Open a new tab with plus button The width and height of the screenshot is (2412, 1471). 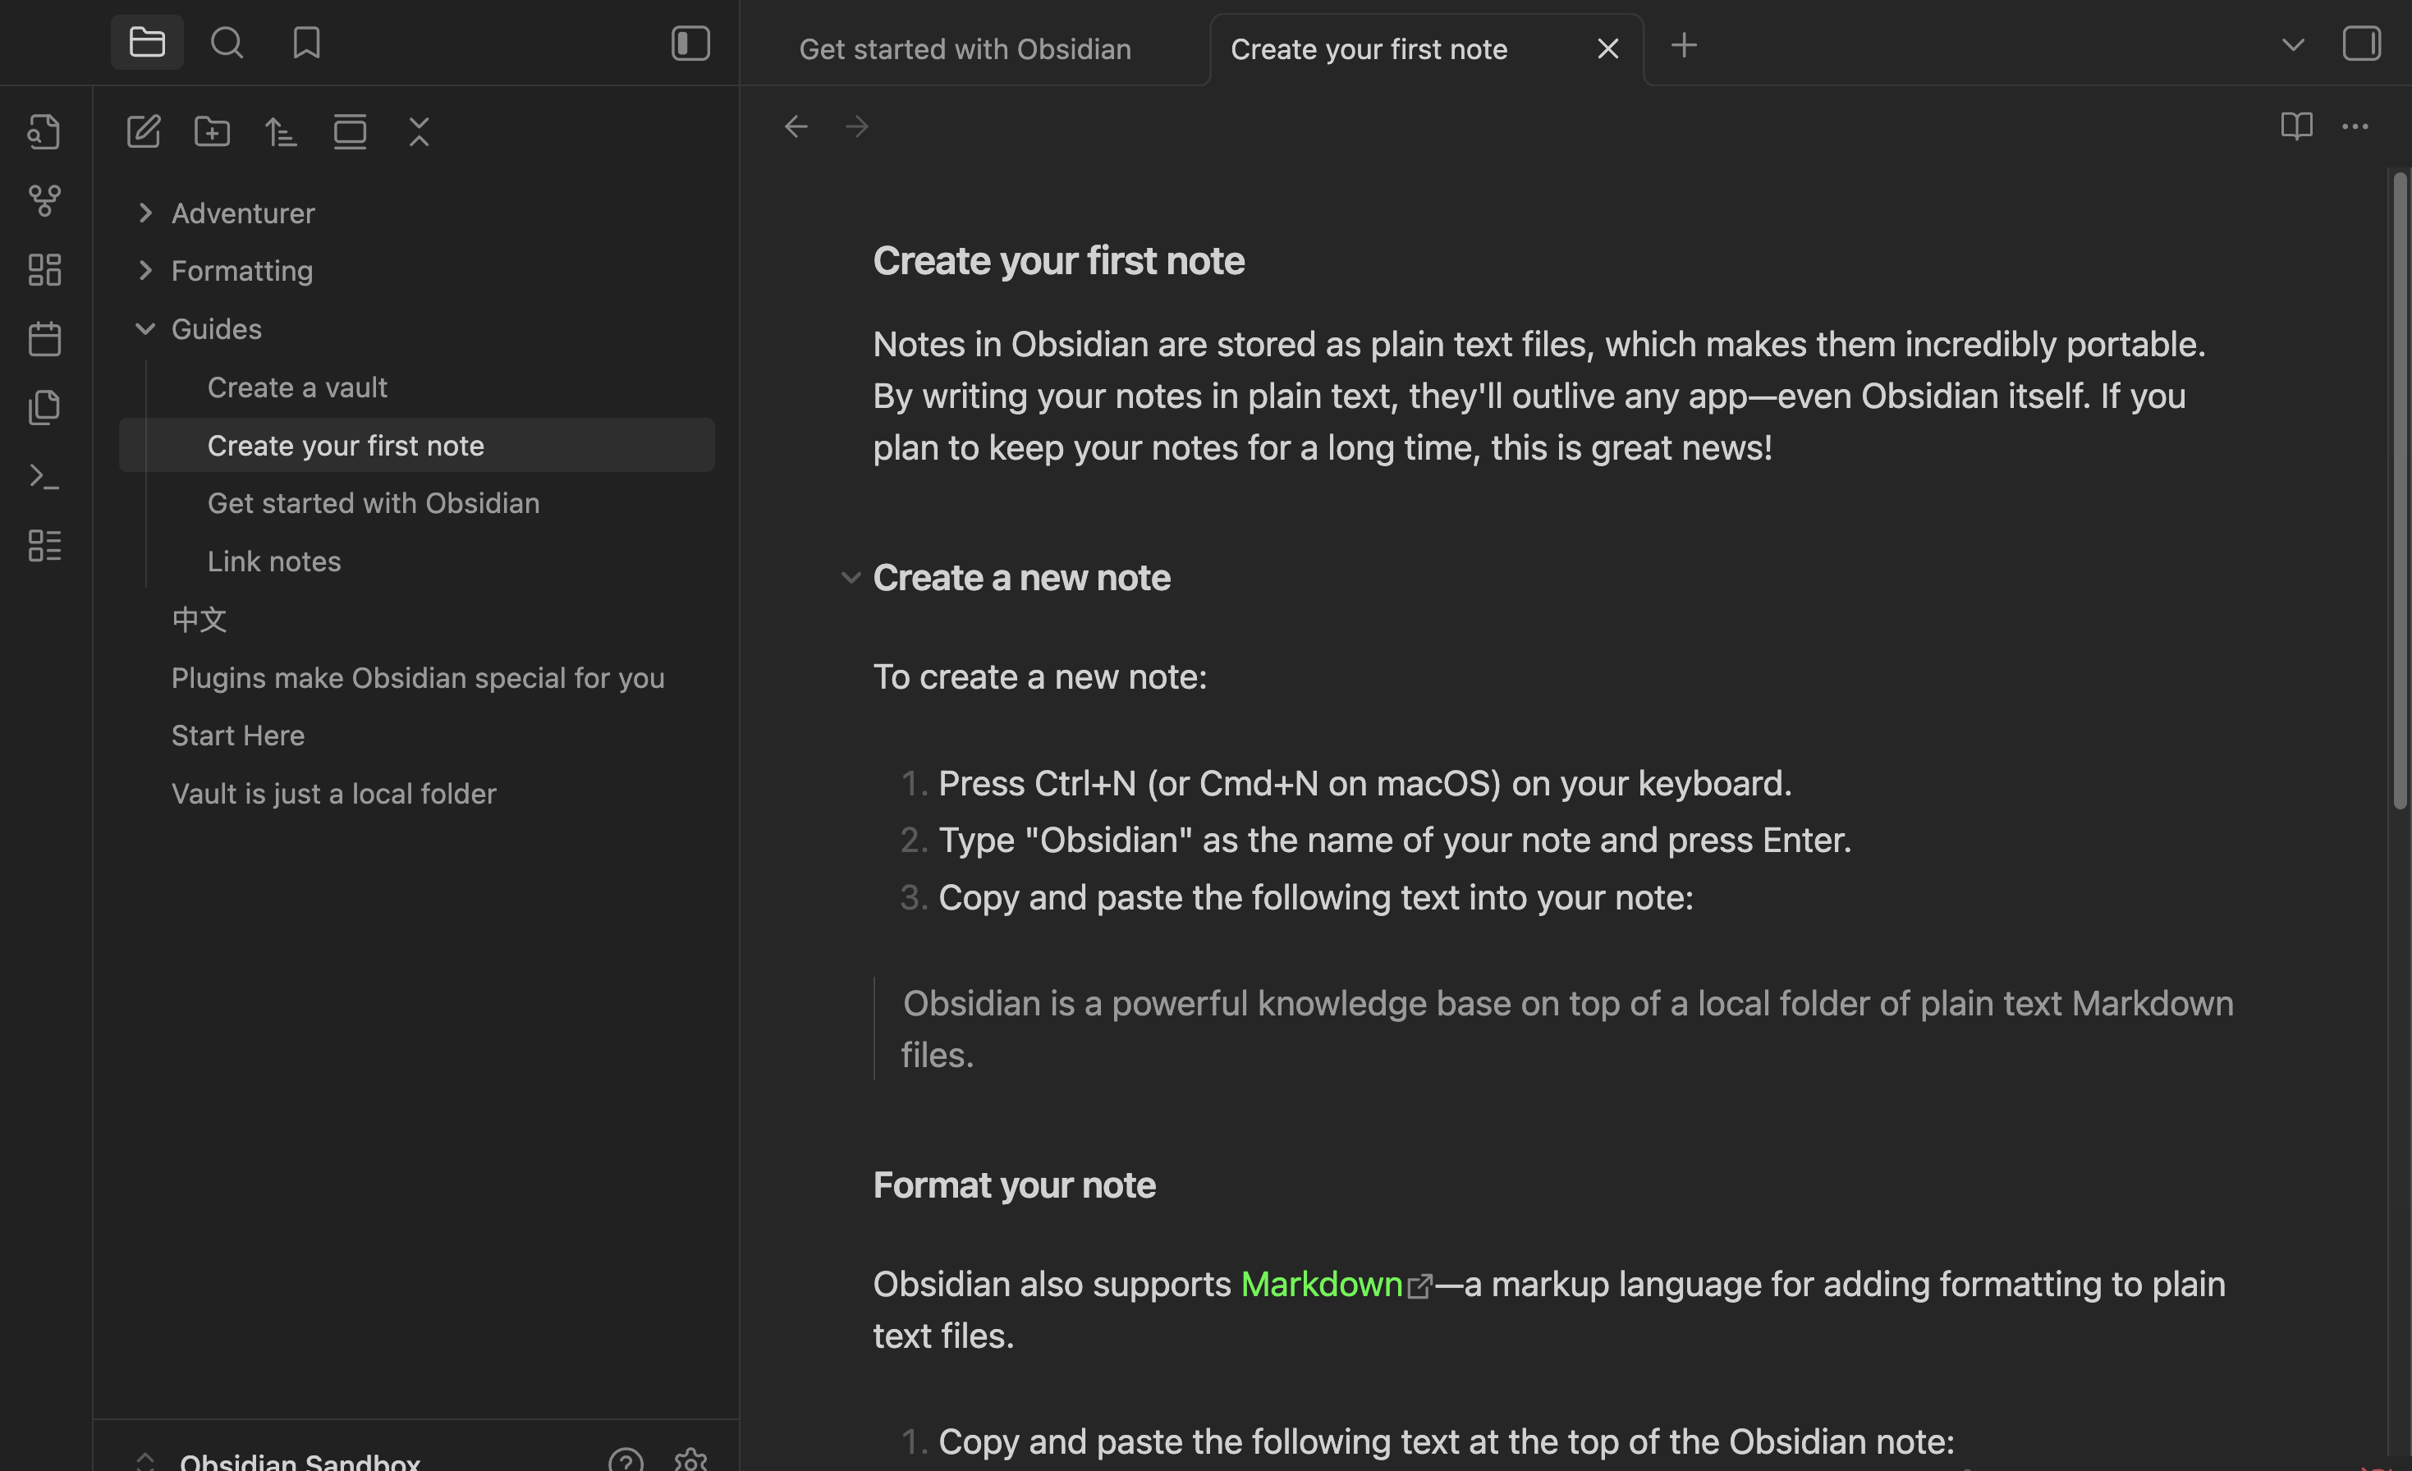(1684, 45)
